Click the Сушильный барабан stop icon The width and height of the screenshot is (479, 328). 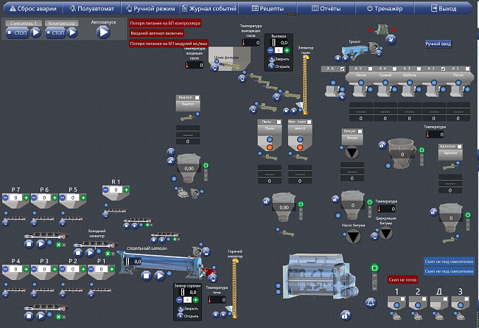[147, 276]
